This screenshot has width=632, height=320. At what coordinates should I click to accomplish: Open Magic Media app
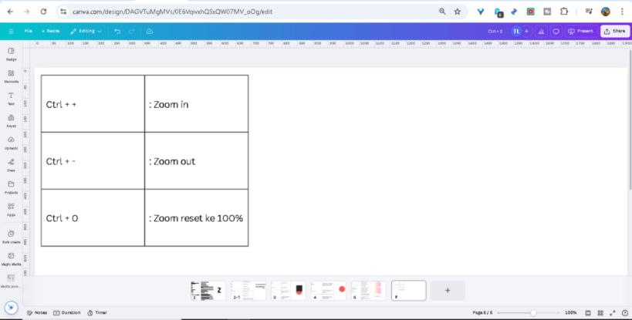(11, 259)
